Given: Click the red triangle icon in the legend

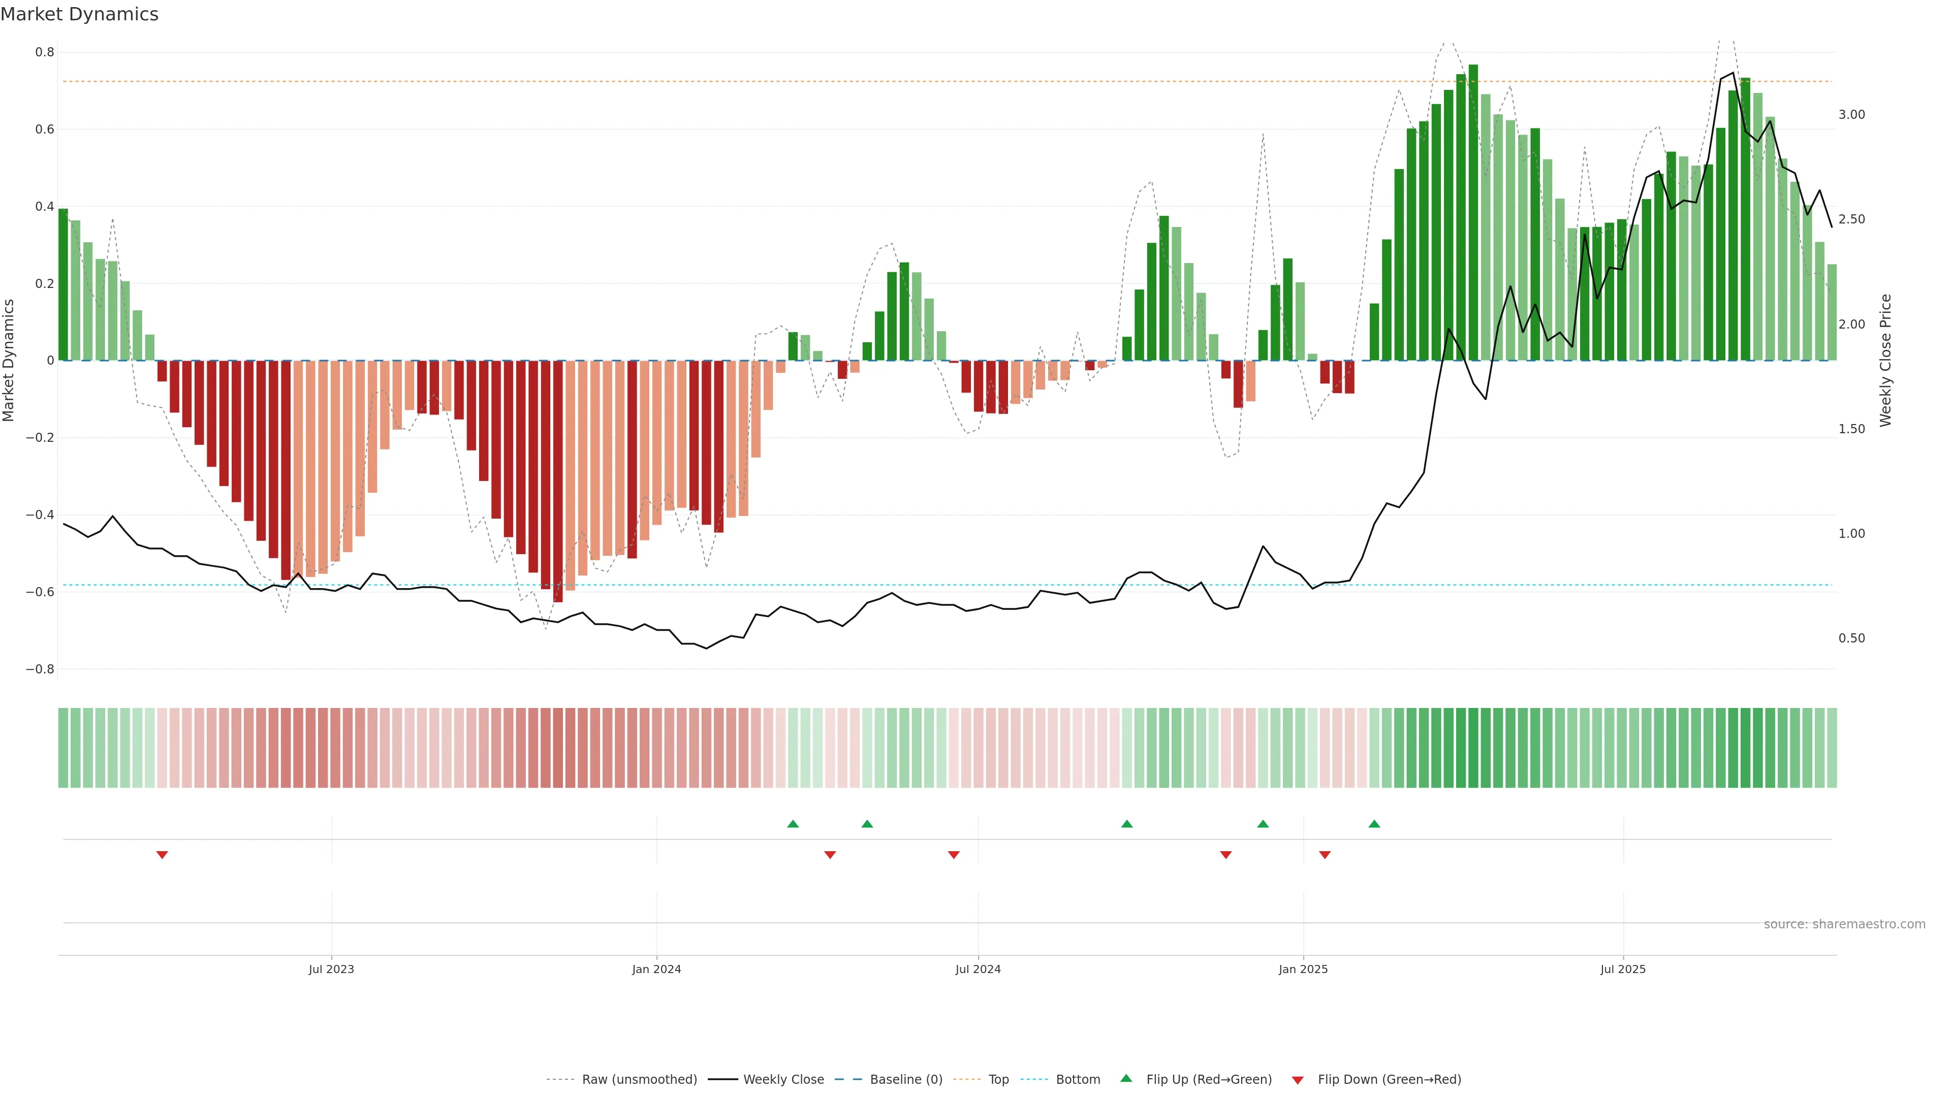Looking at the screenshot, I should coord(1298,1080).
